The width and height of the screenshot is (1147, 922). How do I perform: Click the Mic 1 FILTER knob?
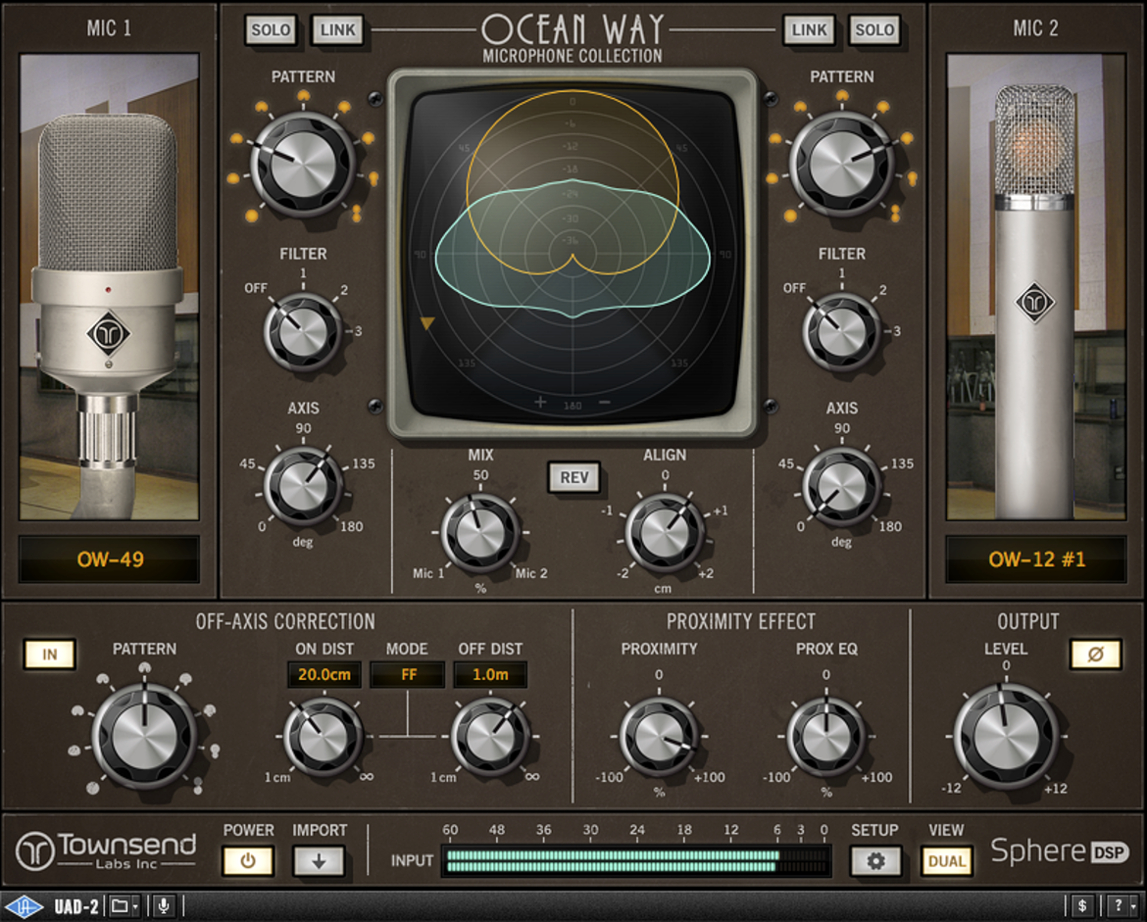303,332
